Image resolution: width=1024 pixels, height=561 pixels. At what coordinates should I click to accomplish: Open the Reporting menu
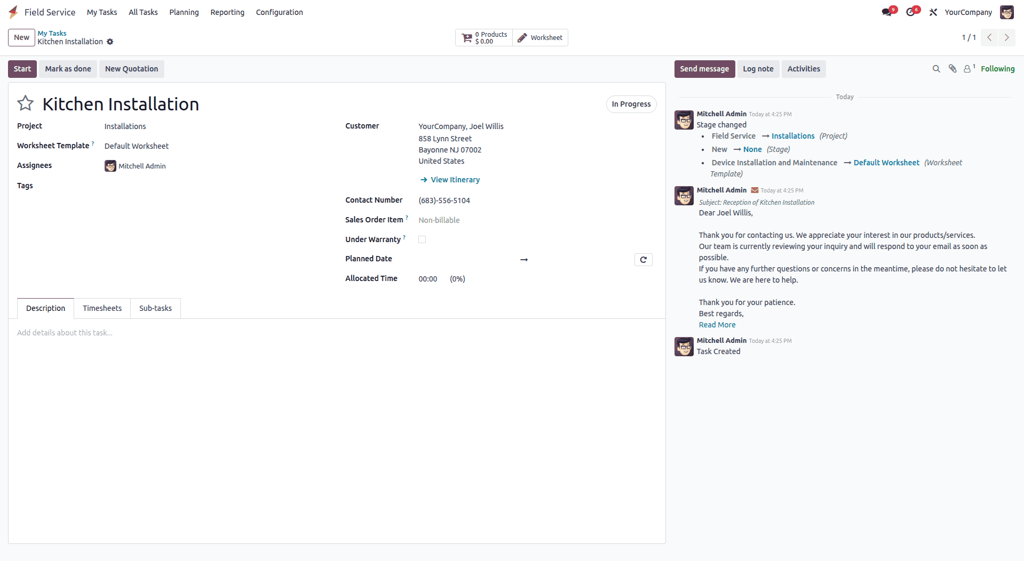[227, 12]
